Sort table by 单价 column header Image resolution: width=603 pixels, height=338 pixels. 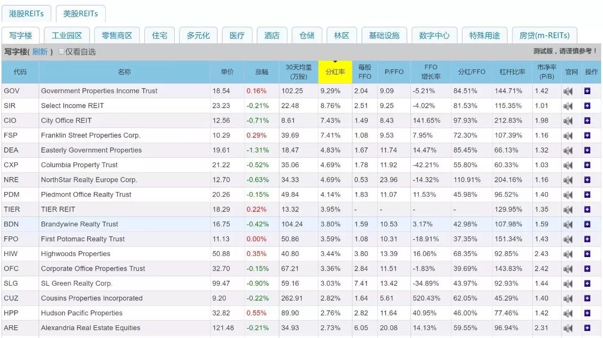[227, 72]
